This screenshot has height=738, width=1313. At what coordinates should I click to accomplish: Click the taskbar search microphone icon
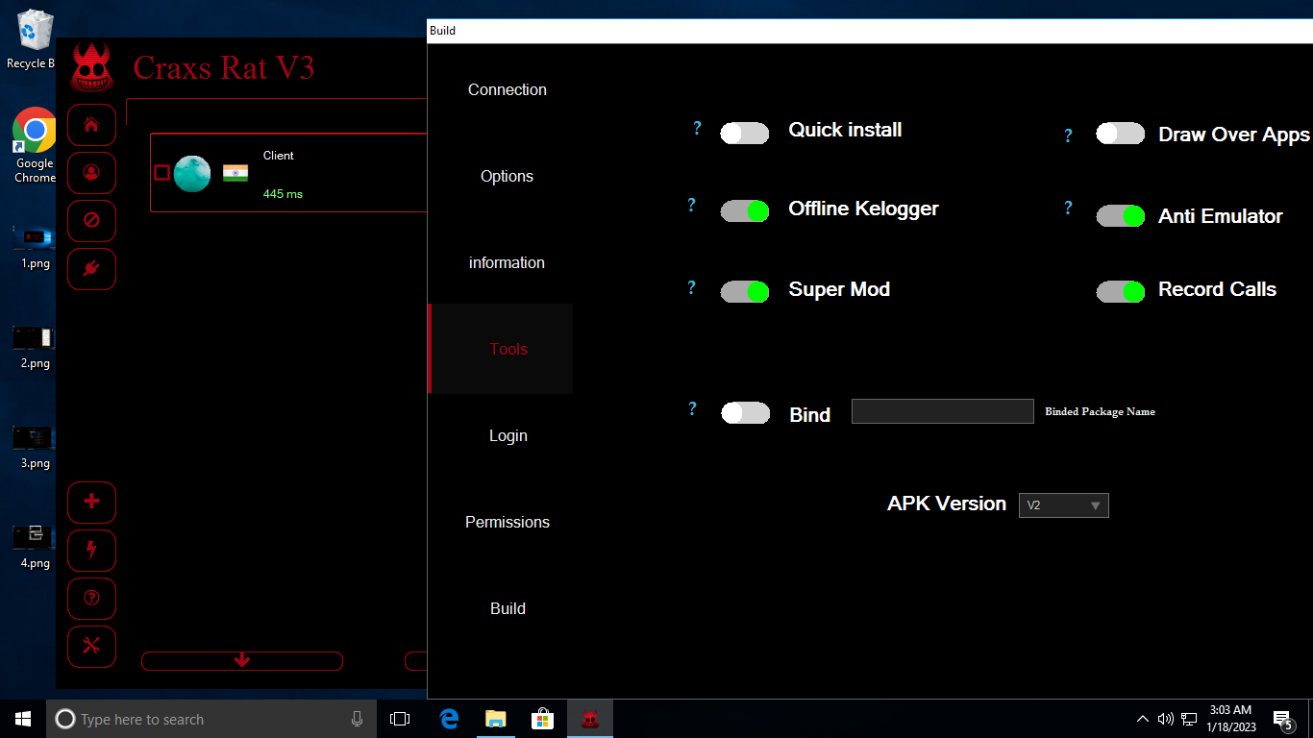click(358, 719)
